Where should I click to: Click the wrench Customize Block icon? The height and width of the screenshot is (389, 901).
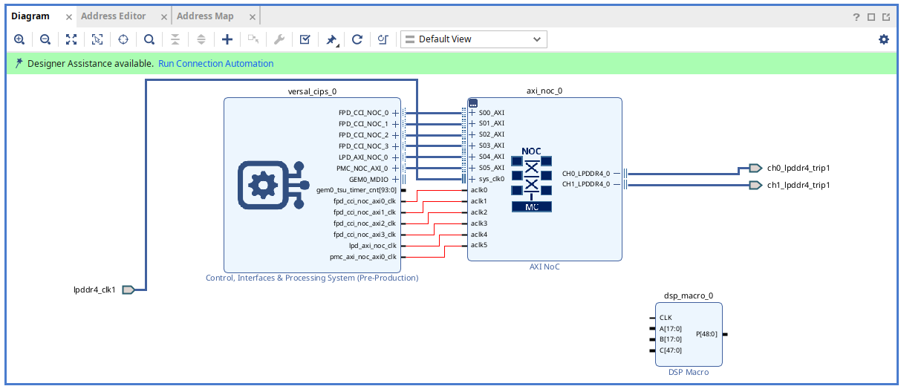[x=279, y=39]
